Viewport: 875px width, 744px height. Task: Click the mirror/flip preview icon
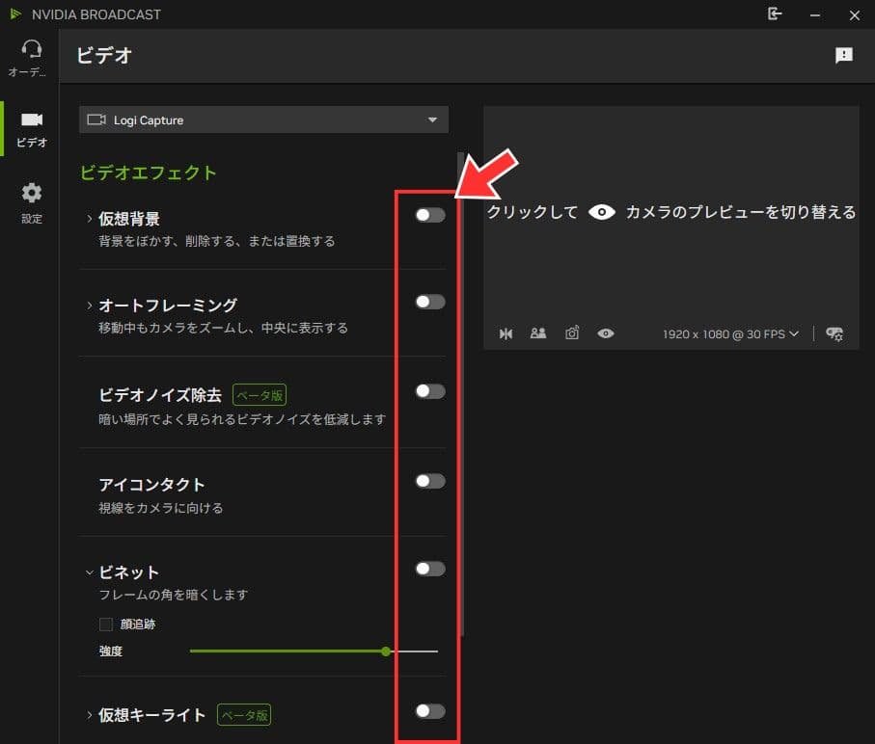pos(506,333)
